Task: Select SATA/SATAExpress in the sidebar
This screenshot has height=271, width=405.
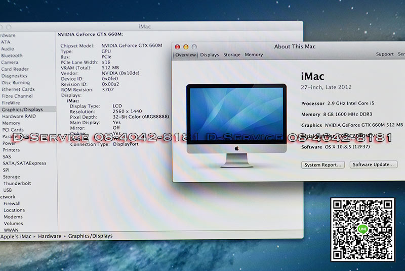Action: pyautogui.click(x=24, y=163)
